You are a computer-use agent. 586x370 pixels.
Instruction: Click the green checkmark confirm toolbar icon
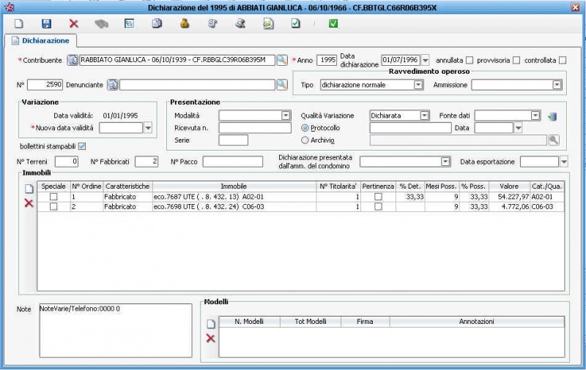pos(333,23)
